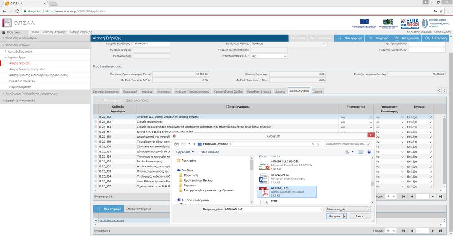The image size is (453, 236).
Task: Select the ΑΙΤΗΣΗ CLLD LEADER PowerPoint icon
Action: point(264,166)
